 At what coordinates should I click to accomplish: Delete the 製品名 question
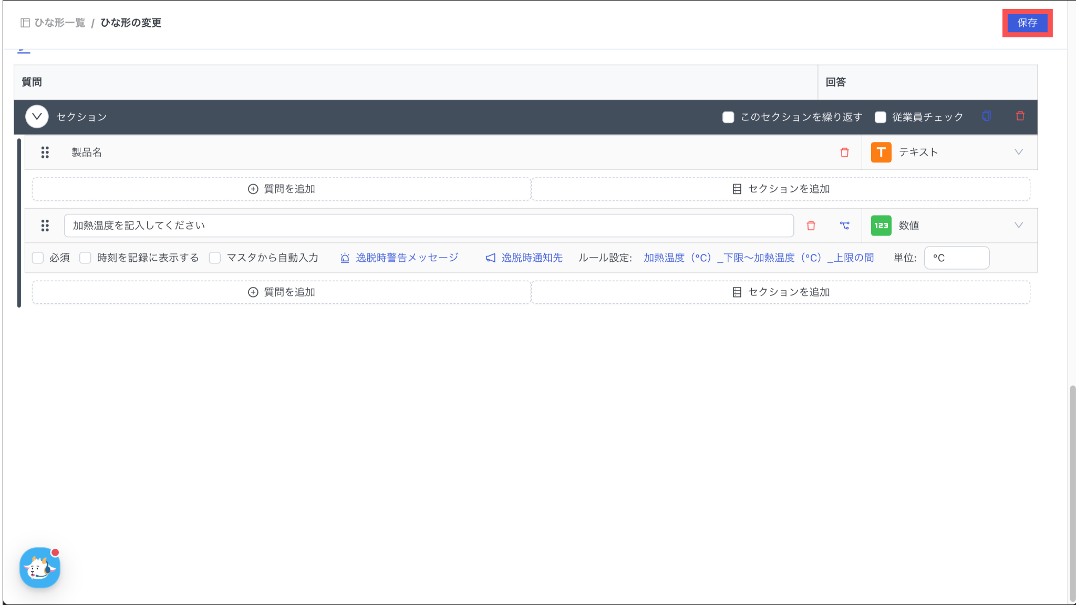tap(844, 152)
